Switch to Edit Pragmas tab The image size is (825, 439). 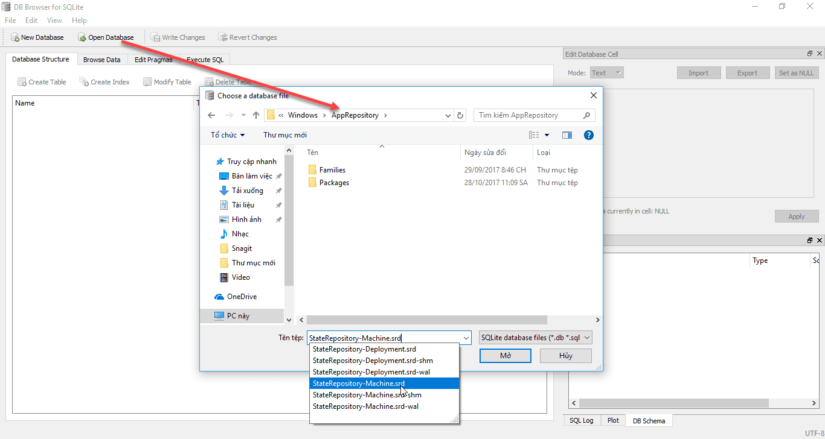tap(153, 60)
